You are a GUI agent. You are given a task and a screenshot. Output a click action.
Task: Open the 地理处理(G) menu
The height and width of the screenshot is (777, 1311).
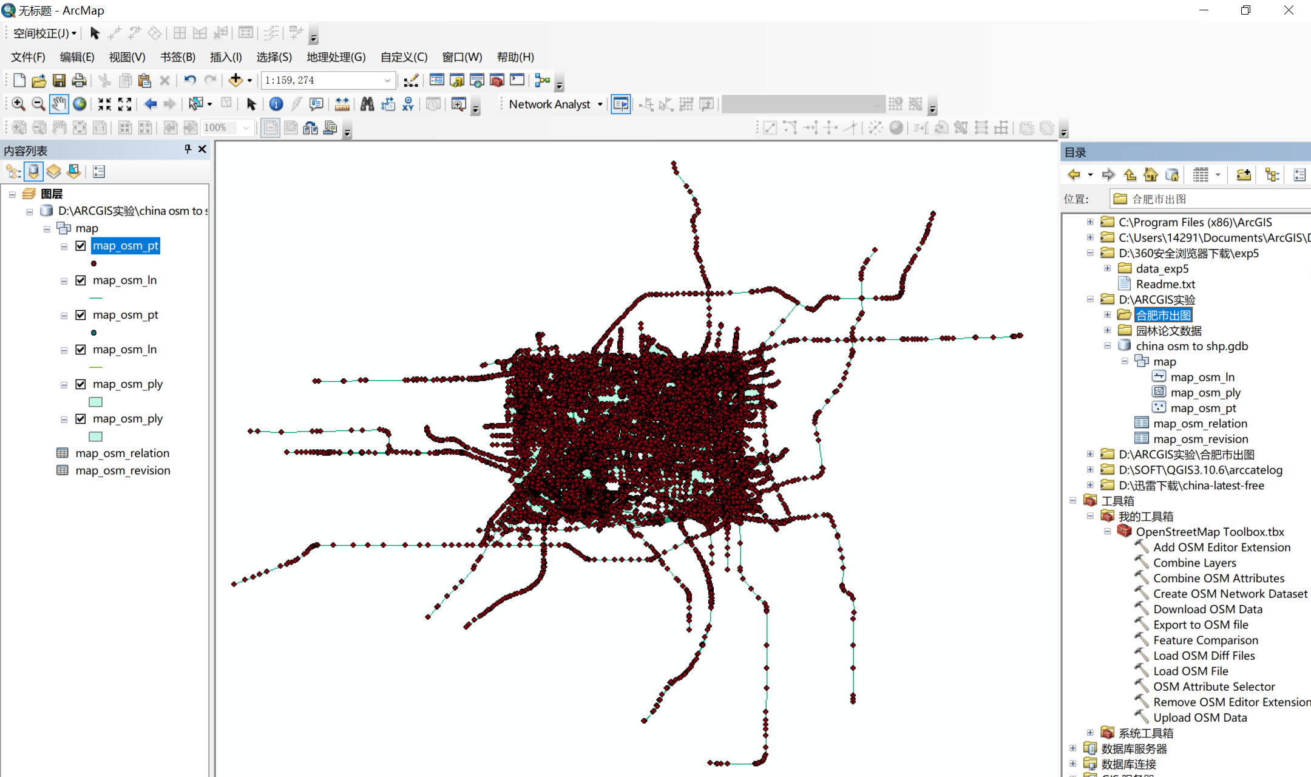tap(336, 56)
